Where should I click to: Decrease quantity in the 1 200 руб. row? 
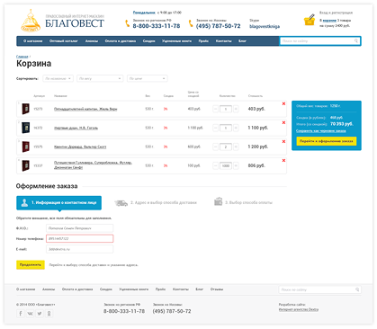coord(215,147)
